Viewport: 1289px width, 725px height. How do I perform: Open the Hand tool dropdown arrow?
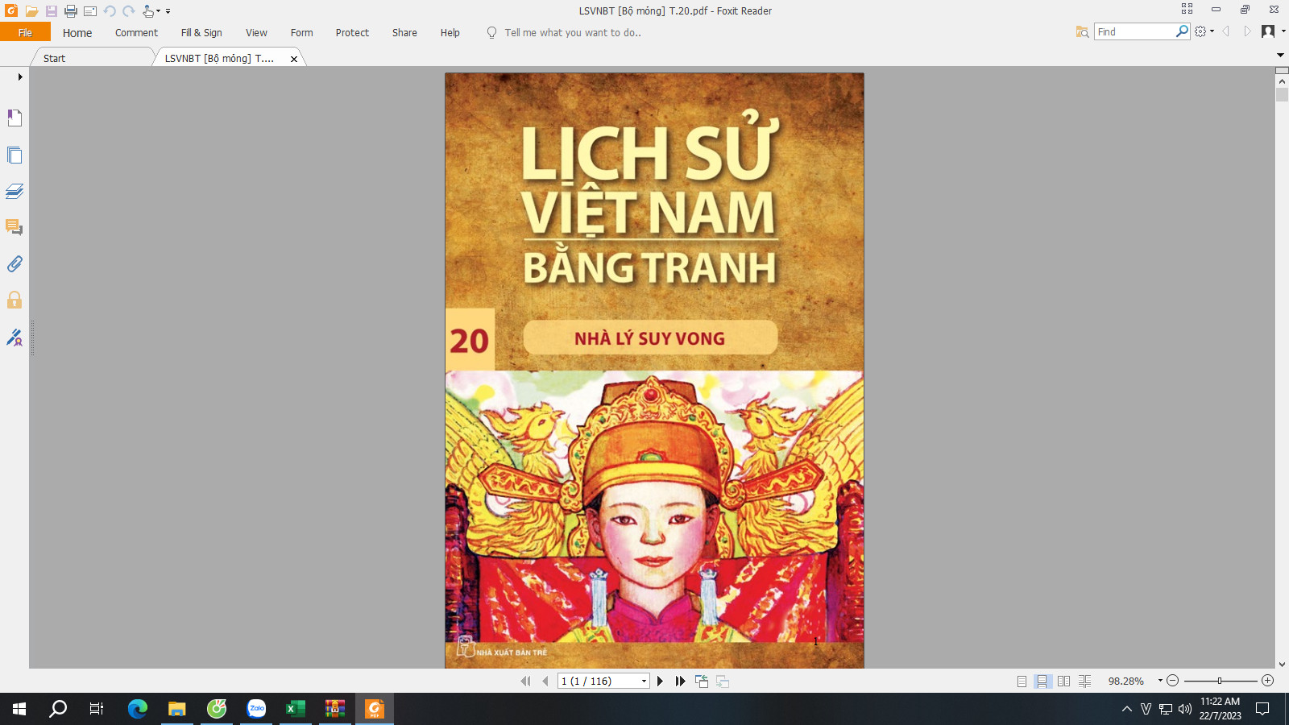coord(158,11)
